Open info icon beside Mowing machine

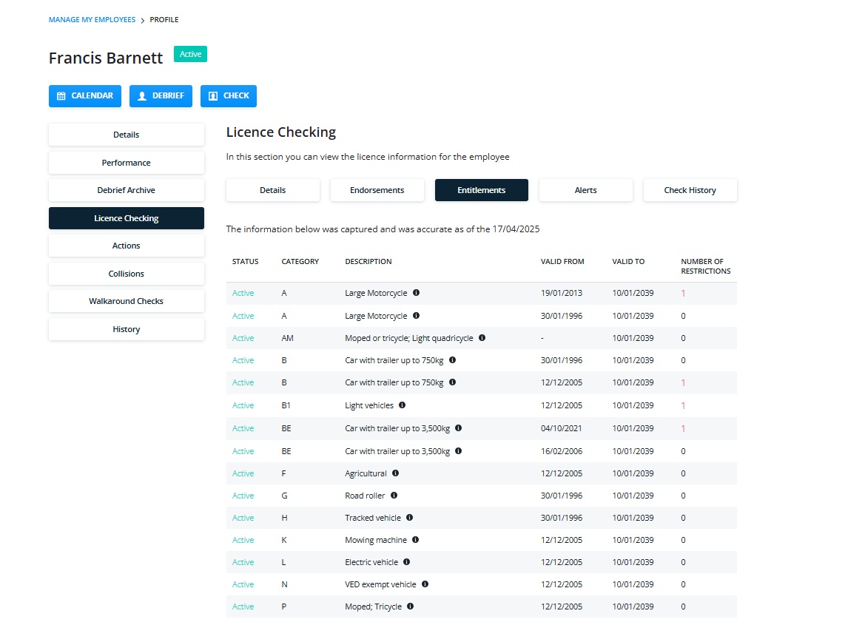pos(416,539)
